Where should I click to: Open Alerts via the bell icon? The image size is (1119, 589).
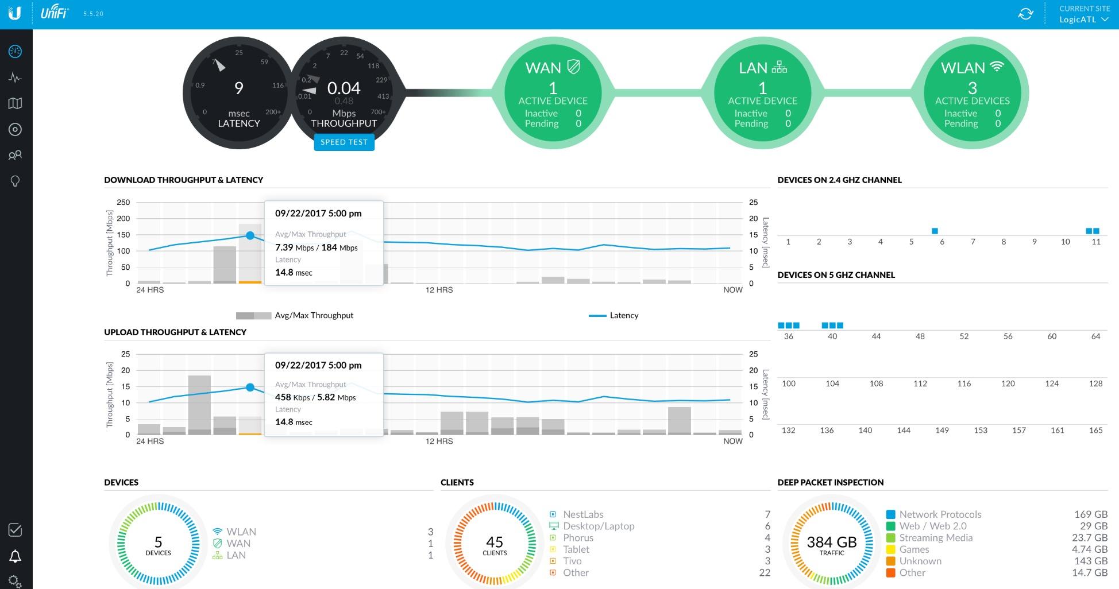pyautogui.click(x=16, y=556)
